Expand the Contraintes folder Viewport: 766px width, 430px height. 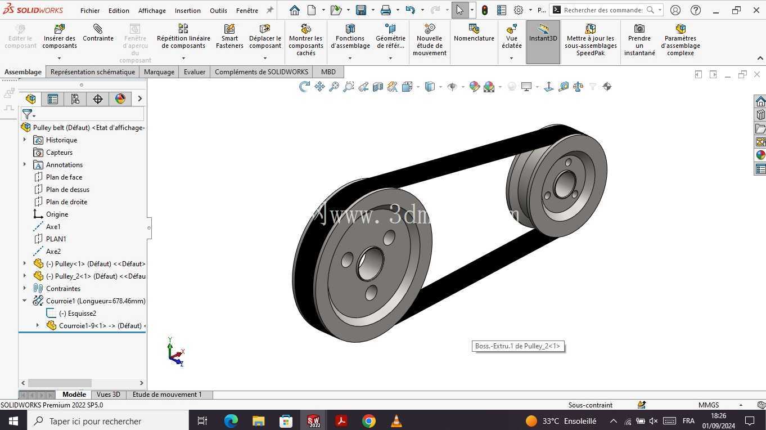click(x=25, y=288)
